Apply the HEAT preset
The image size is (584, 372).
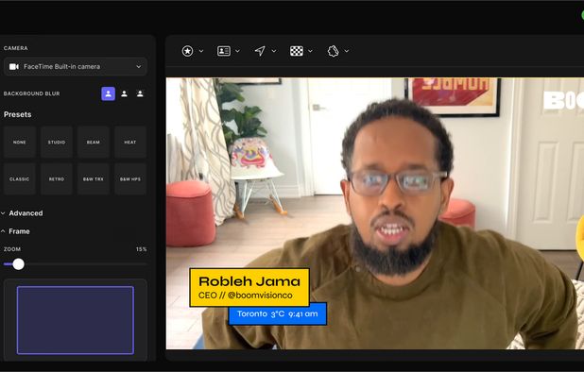[x=130, y=143]
